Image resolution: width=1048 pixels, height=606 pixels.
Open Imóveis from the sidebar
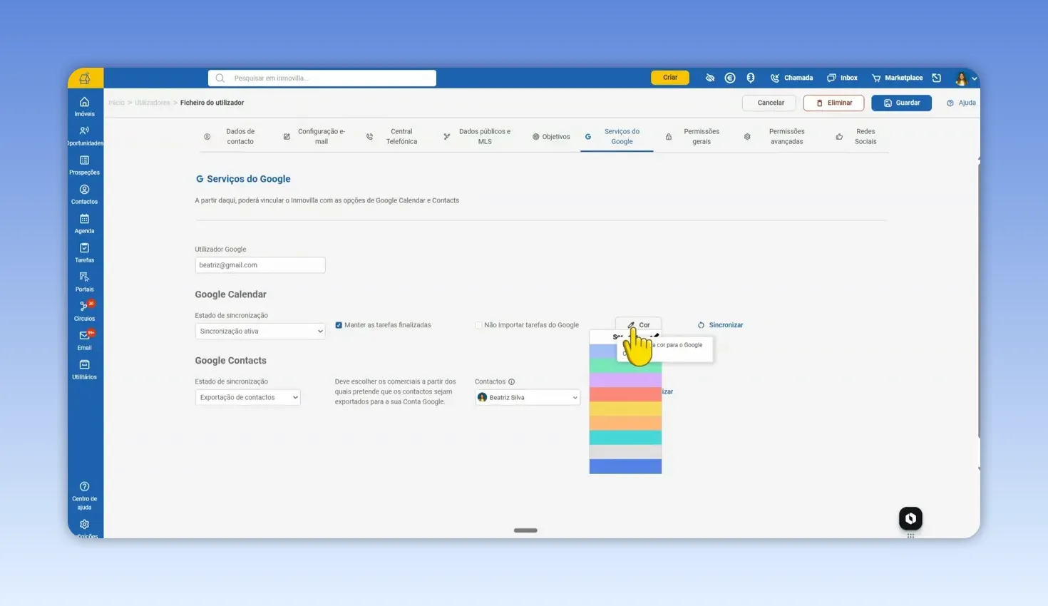pos(84,106)
